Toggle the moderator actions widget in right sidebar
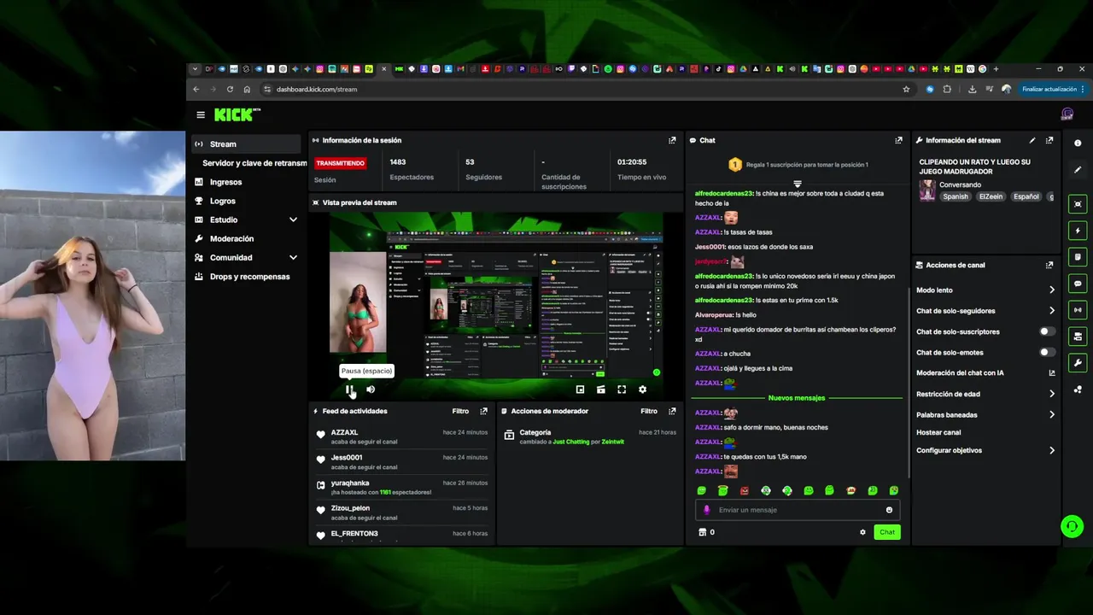1093x615 pixels. point(1078,257)
